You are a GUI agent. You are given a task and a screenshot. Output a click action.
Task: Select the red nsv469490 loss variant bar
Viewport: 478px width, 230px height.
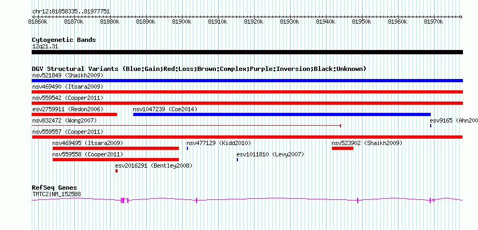247,92
